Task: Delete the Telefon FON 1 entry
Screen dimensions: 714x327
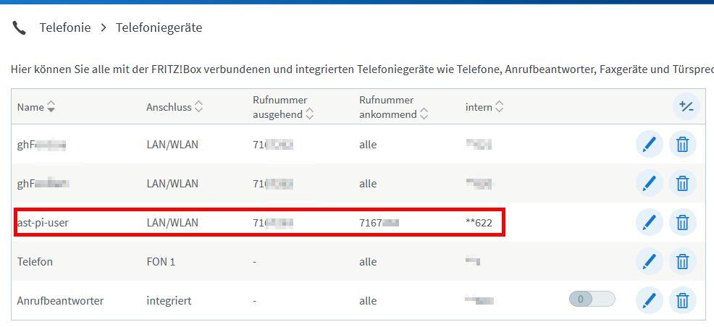Action: [x=682, y=262]
